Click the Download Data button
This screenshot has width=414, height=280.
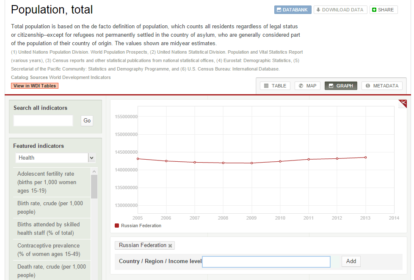point(340,10)
